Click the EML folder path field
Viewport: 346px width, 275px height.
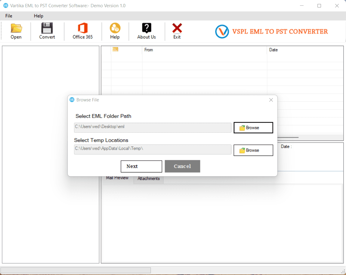coord(153,128)
